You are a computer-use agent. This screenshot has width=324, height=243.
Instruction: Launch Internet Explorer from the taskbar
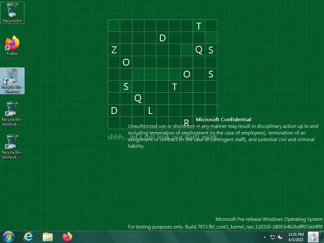[28, 237]
